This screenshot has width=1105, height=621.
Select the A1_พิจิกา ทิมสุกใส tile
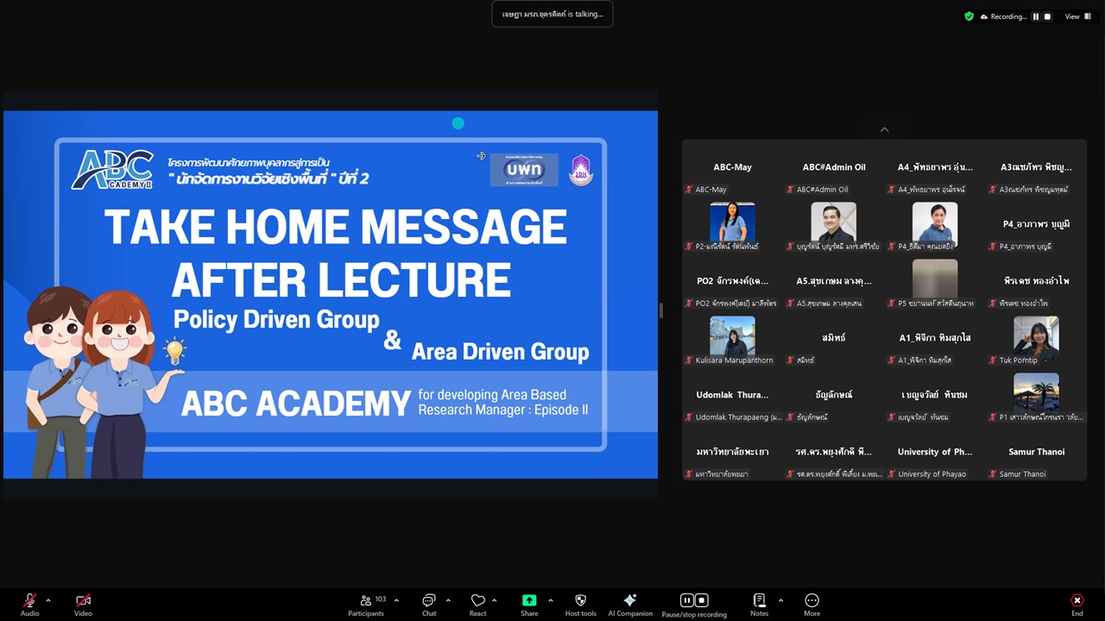935,338
